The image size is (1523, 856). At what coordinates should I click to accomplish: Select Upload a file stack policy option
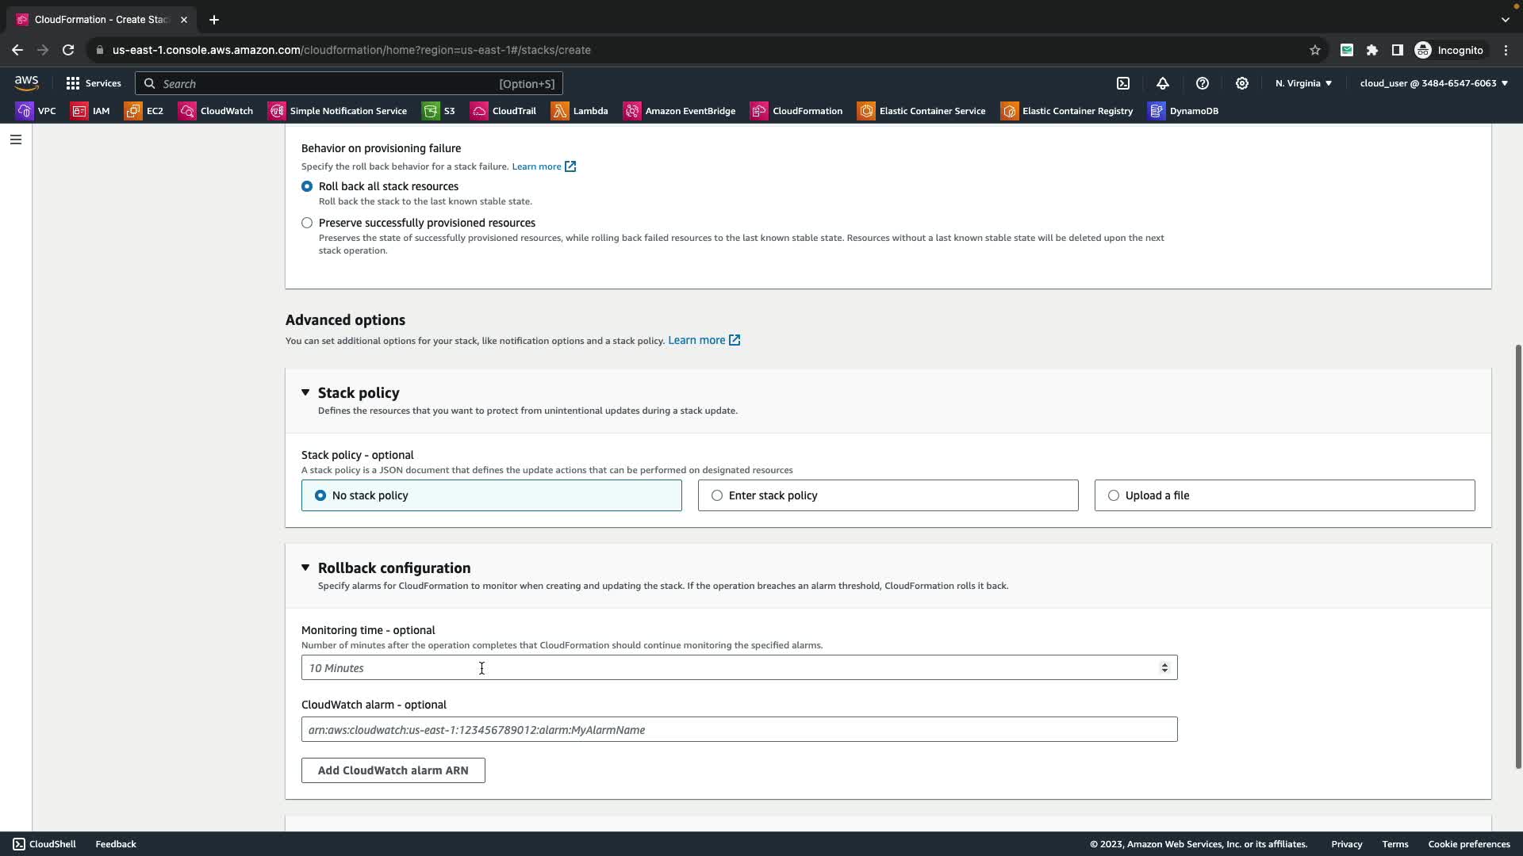click(1114, 495)
